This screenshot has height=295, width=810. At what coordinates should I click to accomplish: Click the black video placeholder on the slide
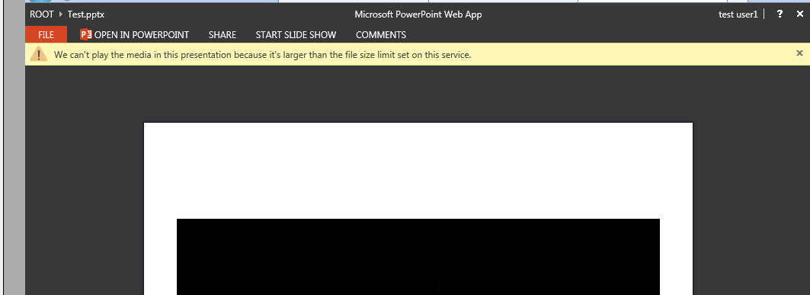click(418, 257)
